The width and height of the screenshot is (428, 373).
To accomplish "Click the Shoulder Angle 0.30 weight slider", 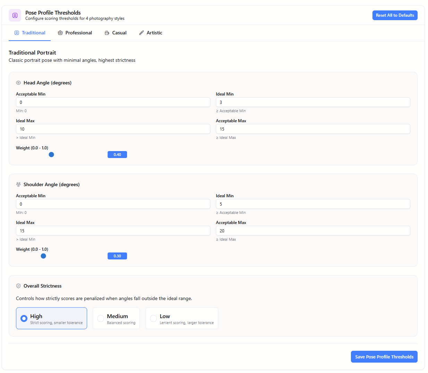I will (43, 256).
